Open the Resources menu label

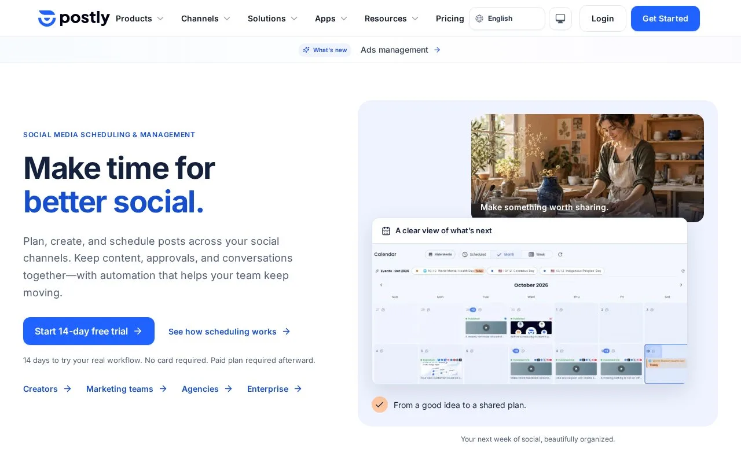[x=386, y=19]
